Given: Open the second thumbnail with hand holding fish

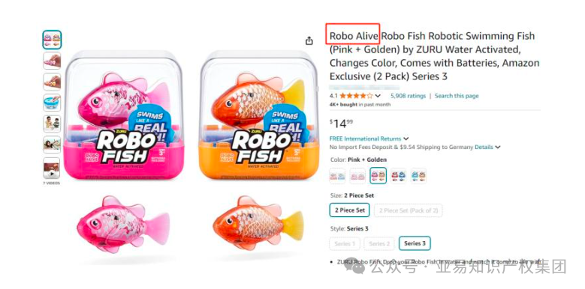Looking at the screenshot, I should pyautogui.click(x=52, y=61).
